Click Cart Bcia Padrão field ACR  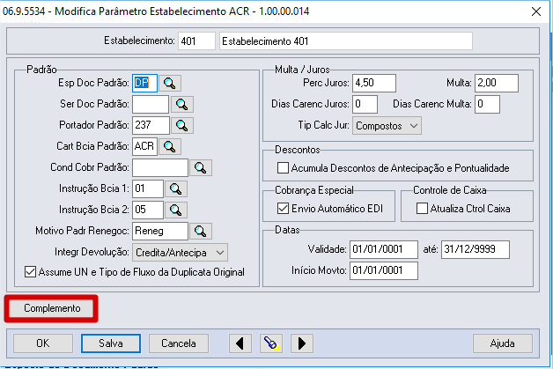[144, 147]
